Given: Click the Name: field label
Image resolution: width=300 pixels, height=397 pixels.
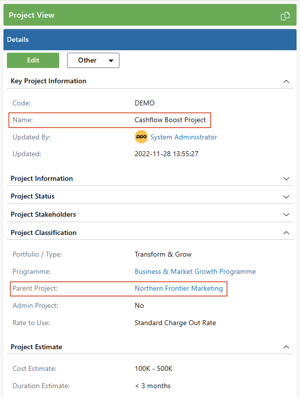Looking at the screenshot, I should point(23,120).
